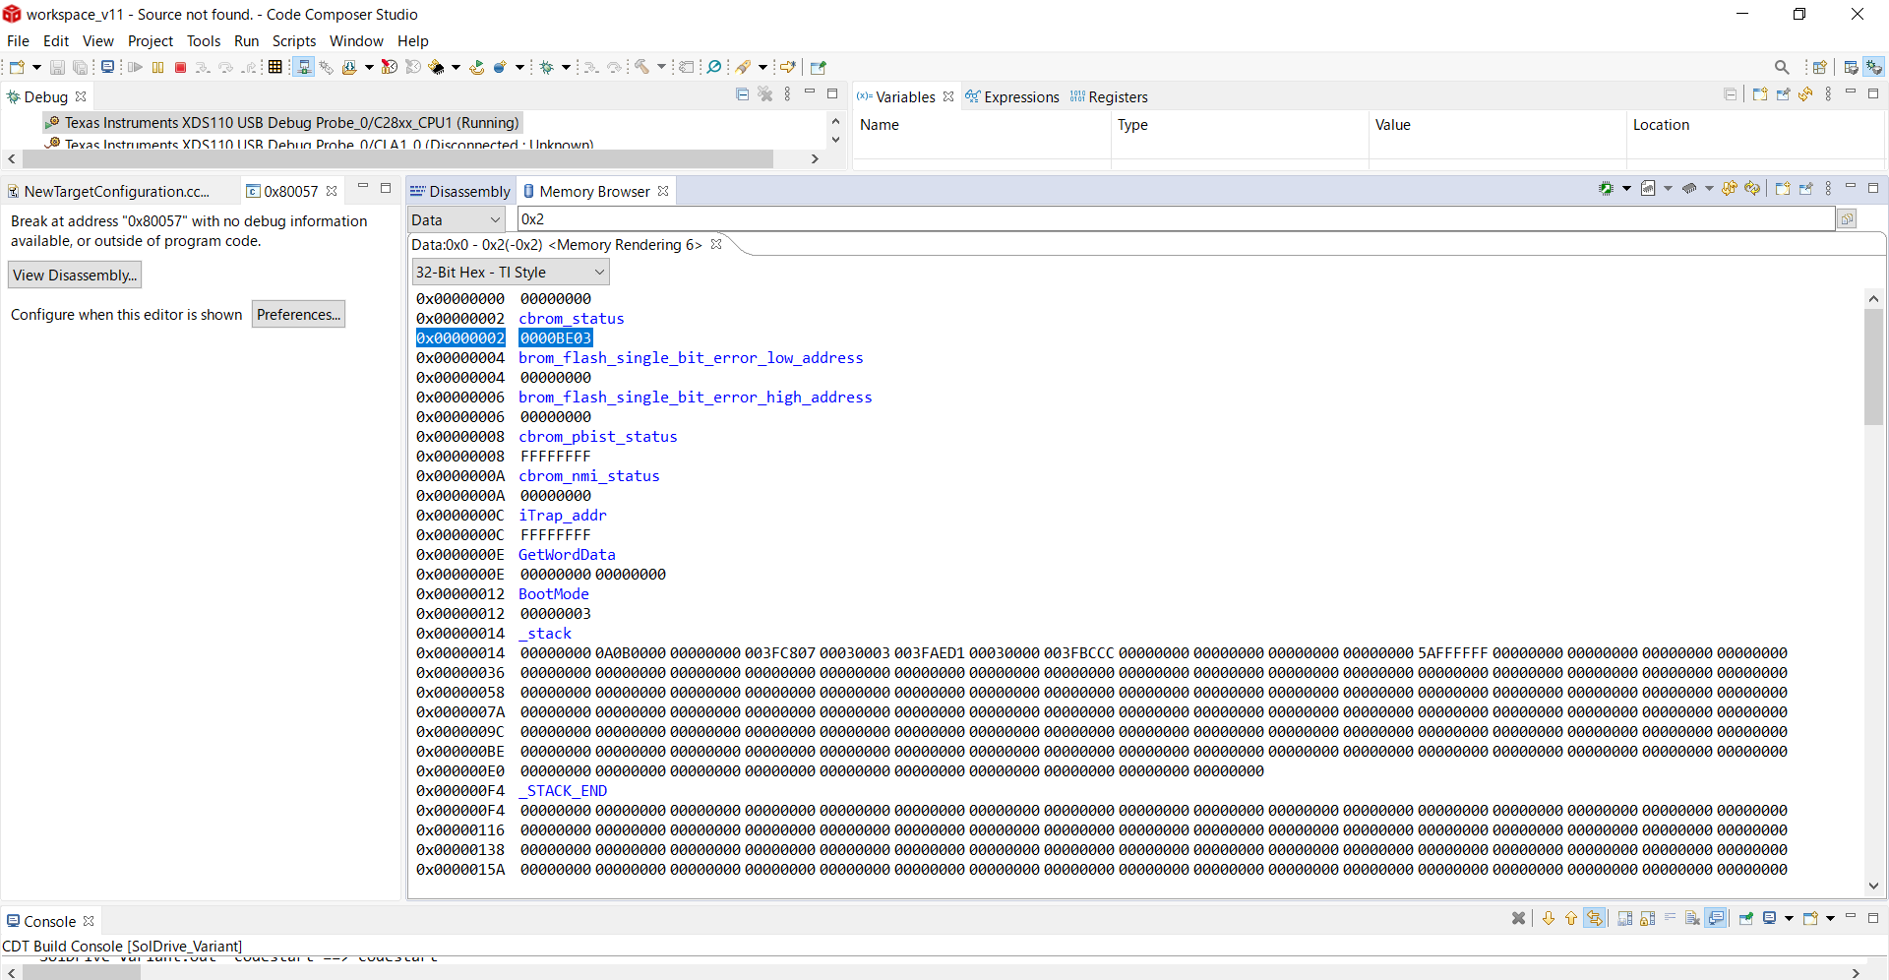The image size is (1889, 980).
Task: Click the toolbar search magnifier icon
Action: (1782, 67)
